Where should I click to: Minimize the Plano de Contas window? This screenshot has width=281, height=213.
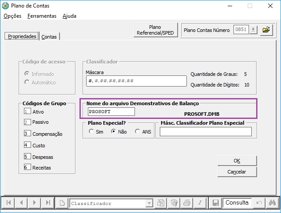tap(230, 6)
